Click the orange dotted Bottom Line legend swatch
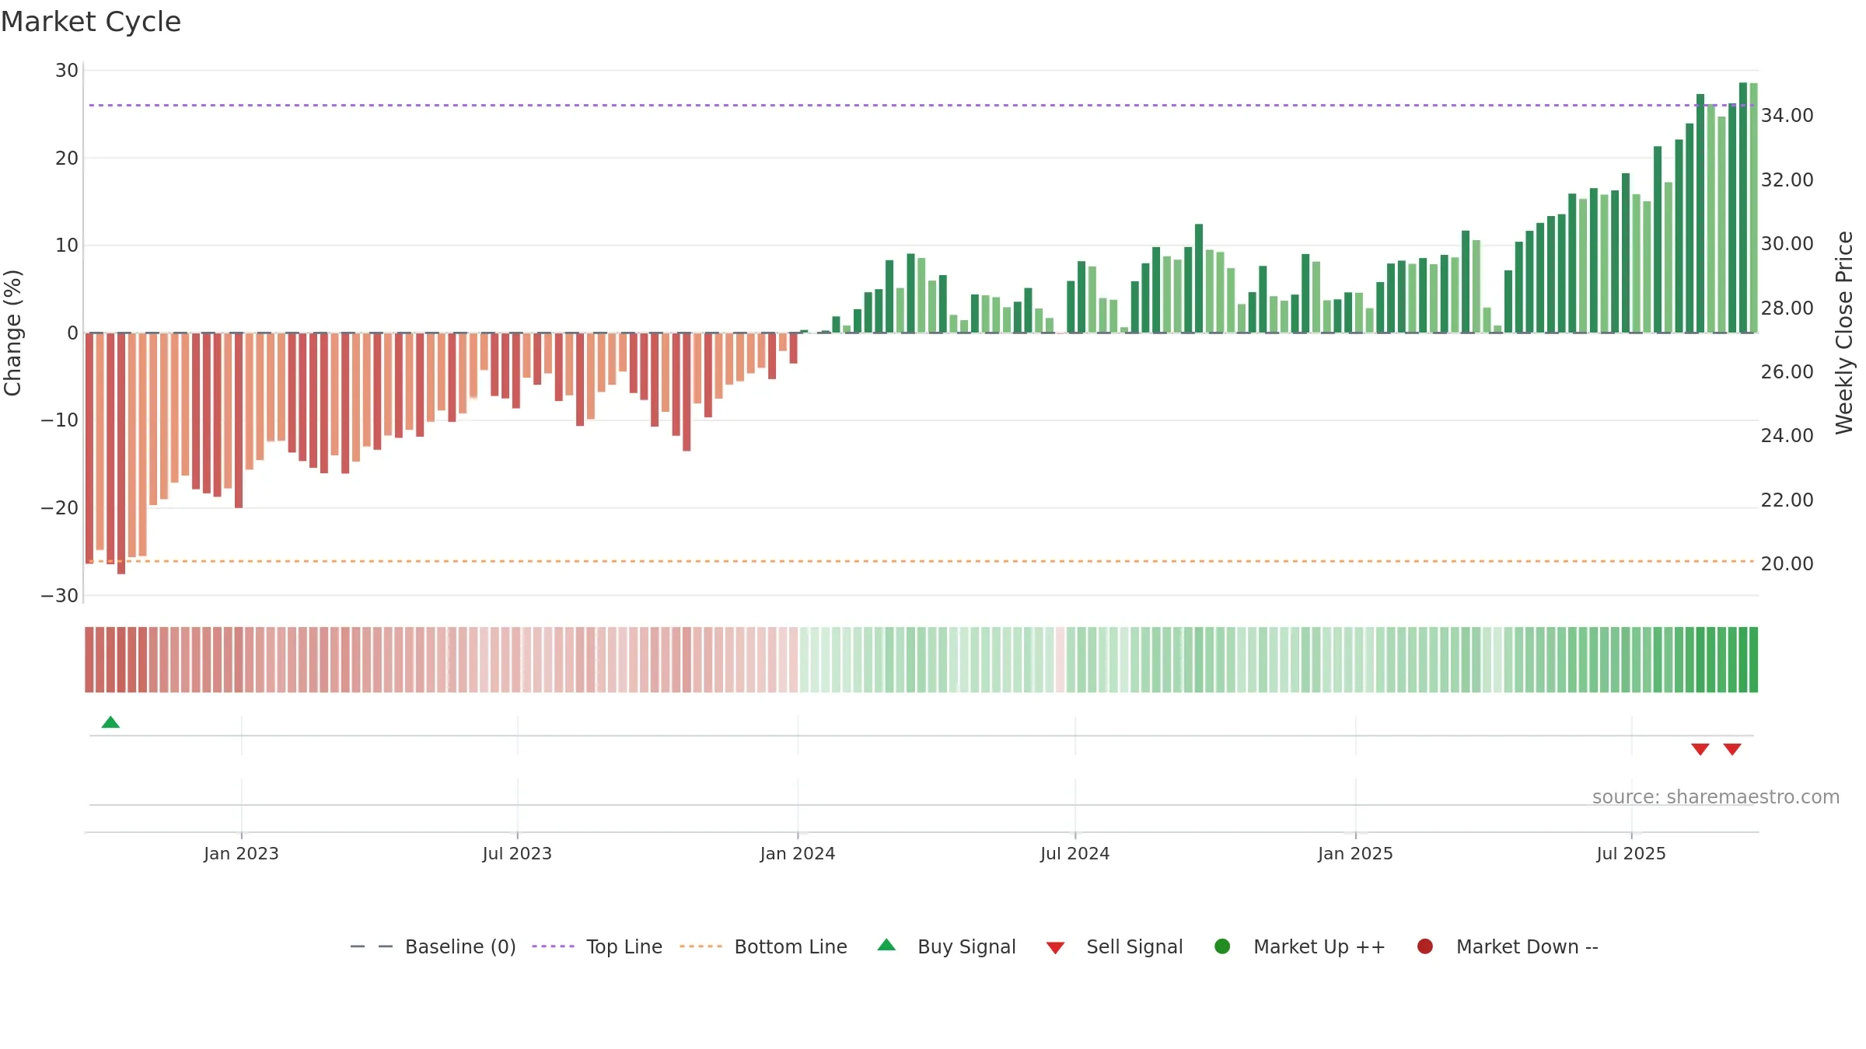This screenshot has height=1049, width=1866. [701, 946]
